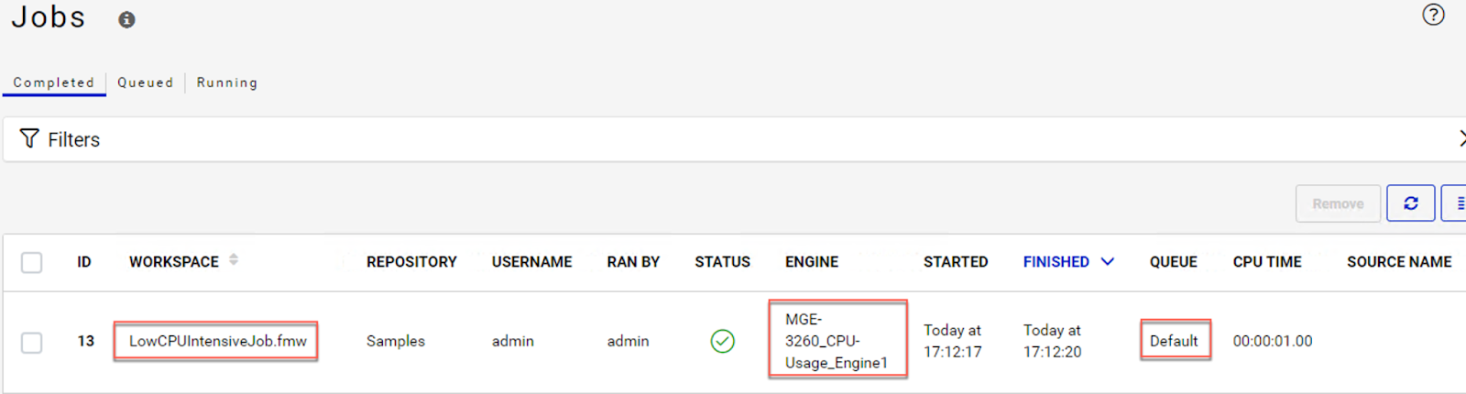This screenshot has width=1466, height=394.
Task: Click the Remove button
Action: [1338, 203]
